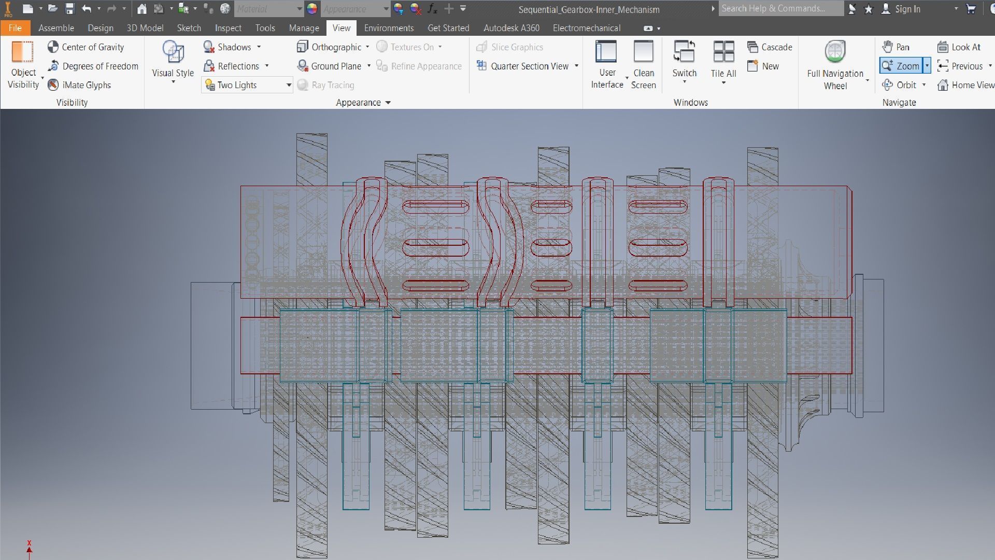This screenshot has height=560, width=995.
Task: Click Sign In
Action: pos(907,9)
